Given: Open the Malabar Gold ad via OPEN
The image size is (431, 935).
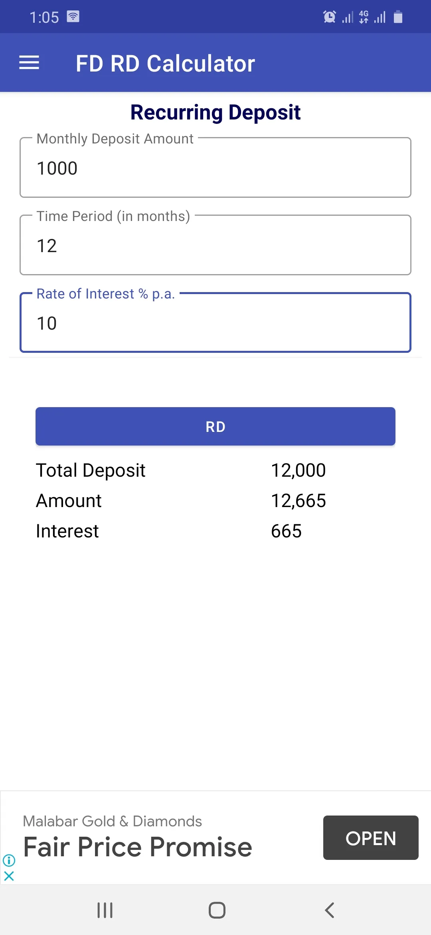Looking at the screenshot, I should 371,838.
